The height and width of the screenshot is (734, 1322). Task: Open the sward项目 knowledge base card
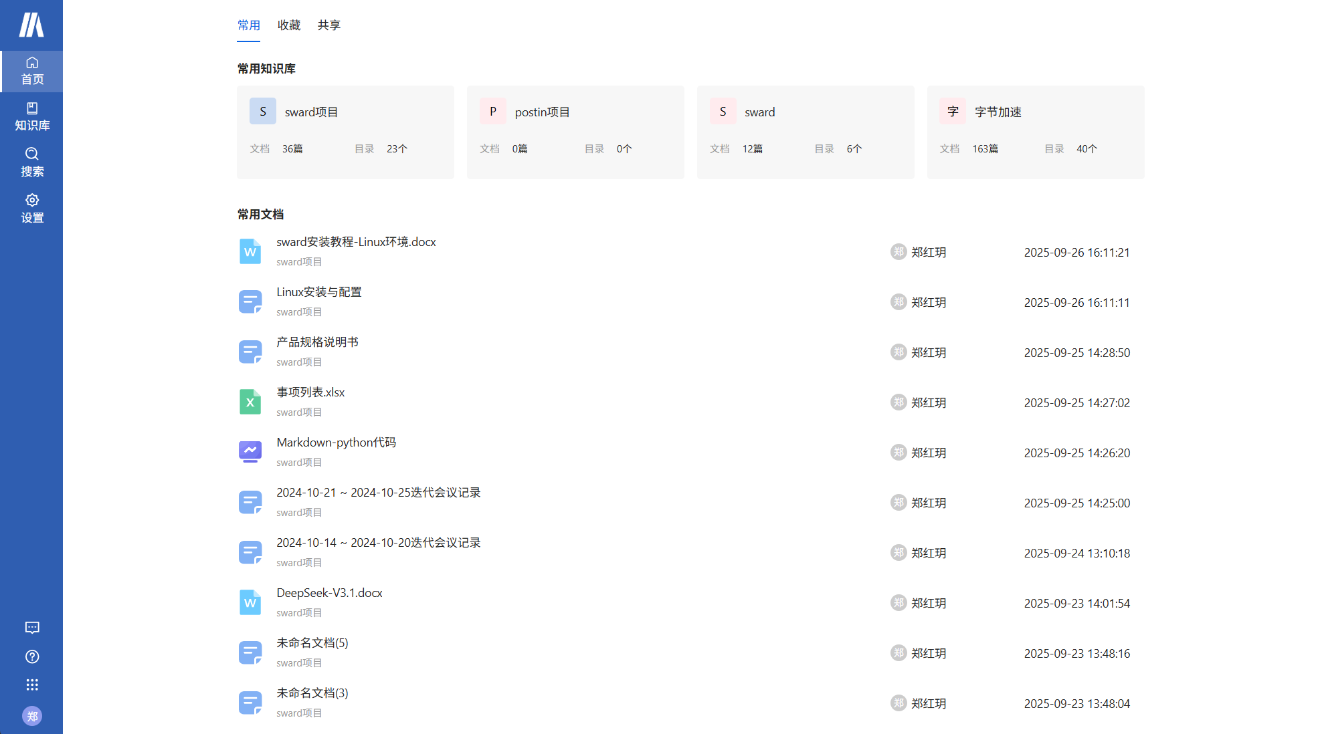(x=345, y=132)
